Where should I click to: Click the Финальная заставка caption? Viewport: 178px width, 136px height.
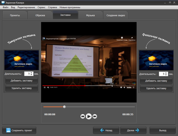pyautogui.click(x=156, y=38)
